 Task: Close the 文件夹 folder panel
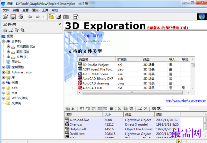tap(60, 24)
